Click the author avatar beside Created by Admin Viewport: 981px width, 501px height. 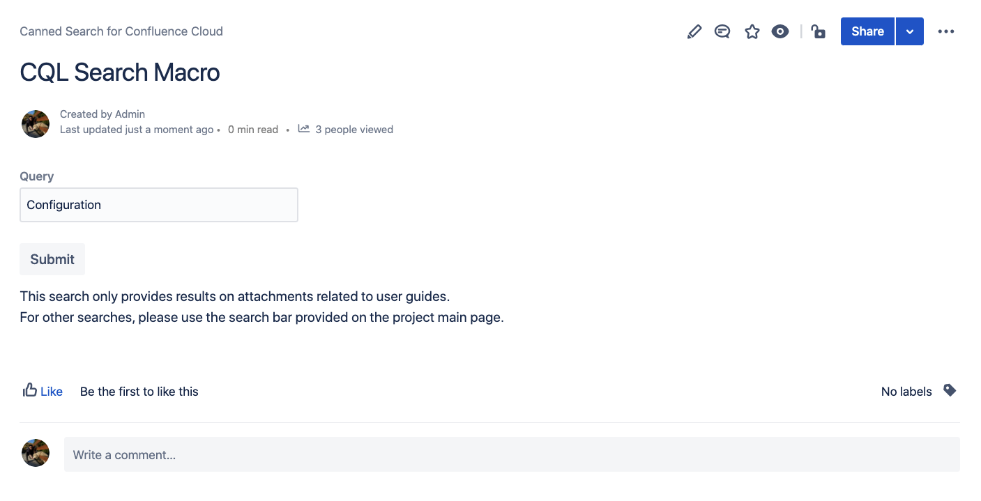(x=36, y=123)
